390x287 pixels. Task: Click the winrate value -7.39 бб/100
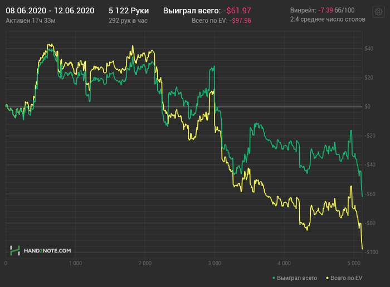pyautogui.click(x=337, y=10)
